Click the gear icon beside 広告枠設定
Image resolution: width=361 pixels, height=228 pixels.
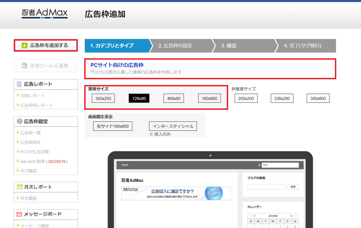click(x=20, y=121)
